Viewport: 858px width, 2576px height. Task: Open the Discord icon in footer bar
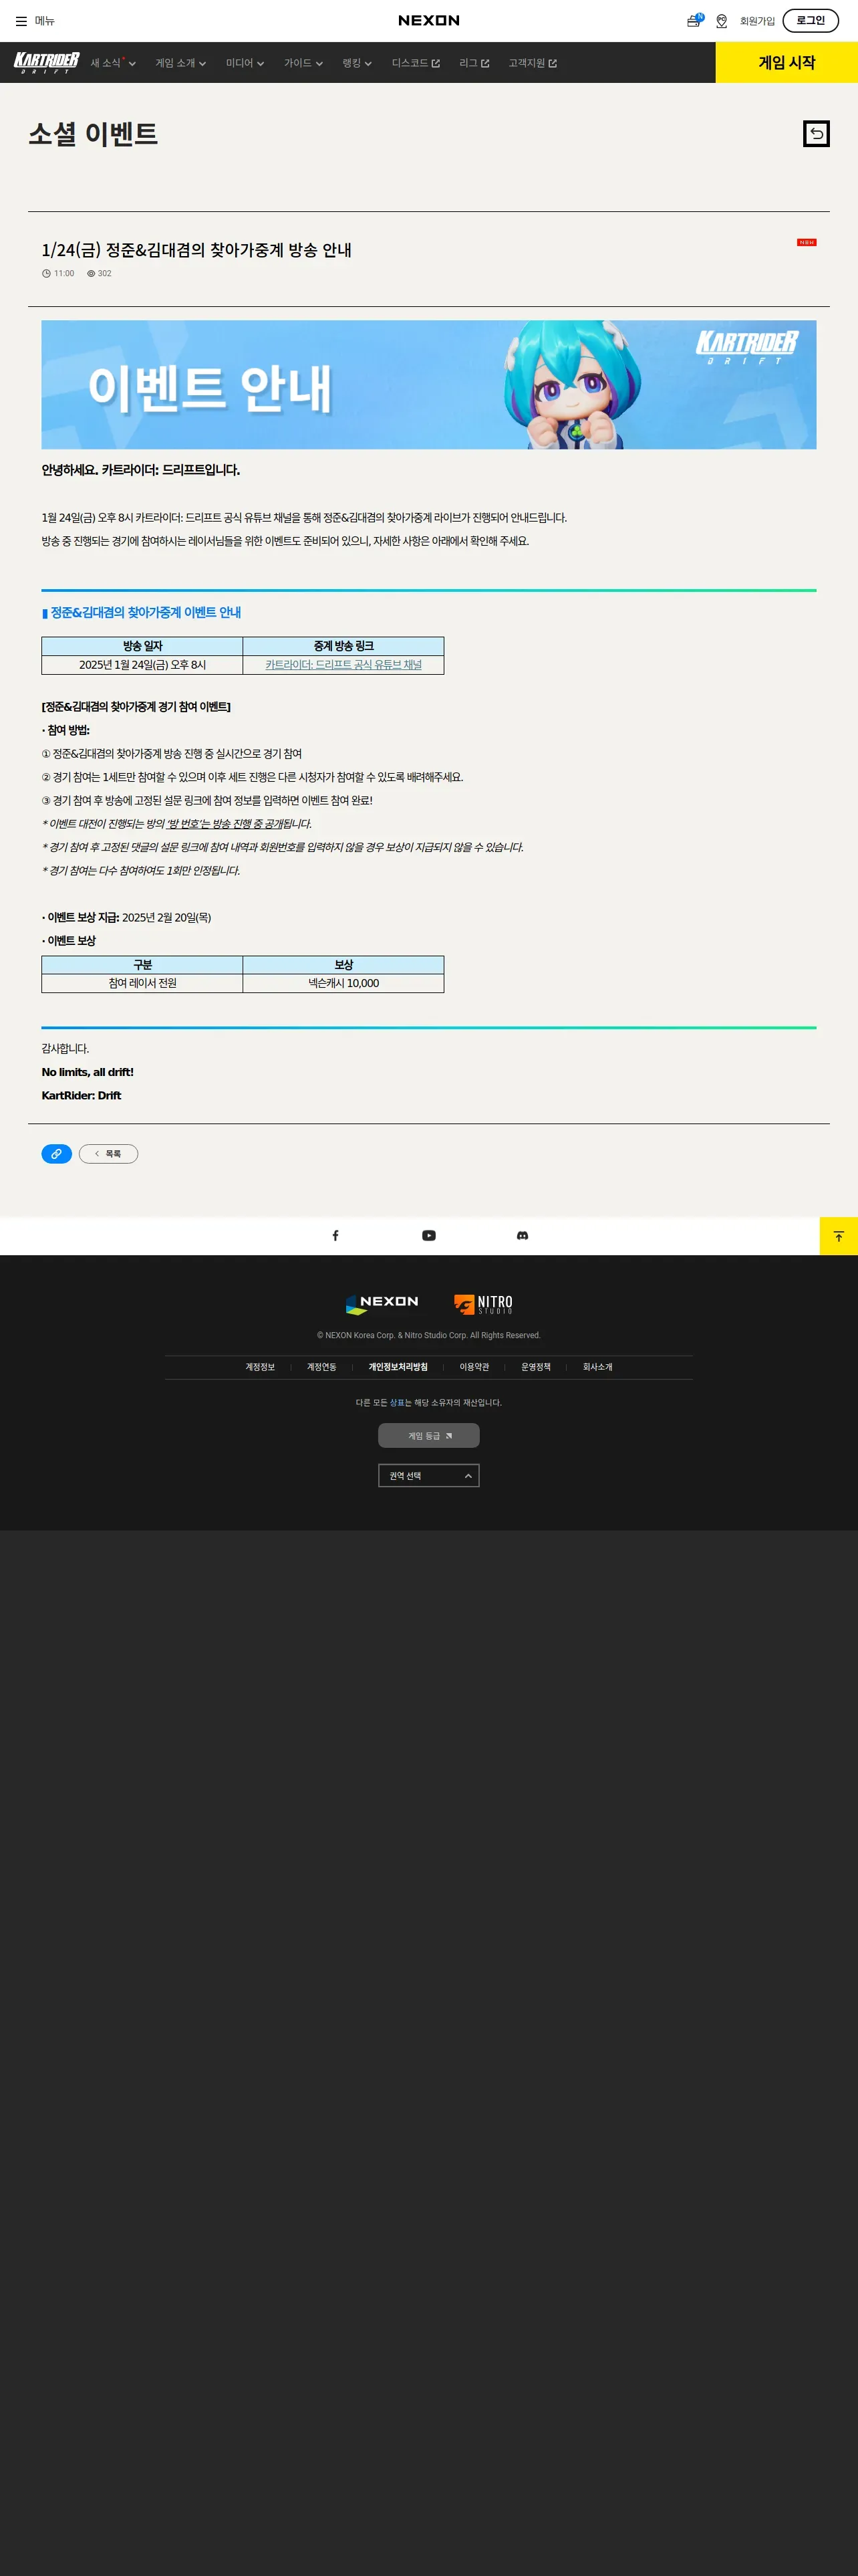point(523,1236)
